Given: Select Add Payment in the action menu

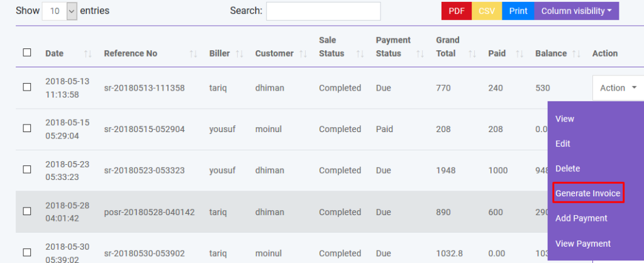Looking at the screenshot, I should (x=581, y=218).
